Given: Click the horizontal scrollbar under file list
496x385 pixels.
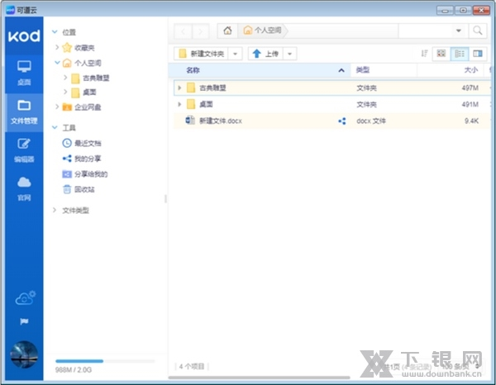Looking at the screenshot, I should click(259, 377).
